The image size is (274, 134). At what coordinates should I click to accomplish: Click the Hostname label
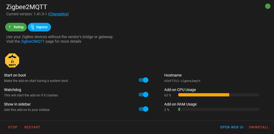coord(173,75)
